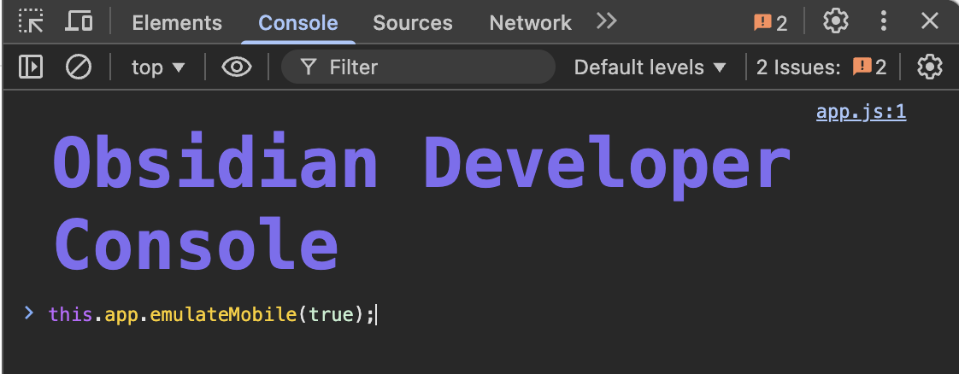Focus the Filter input field
Screen dimensions: 959x374
pyautogui.click(x=418, y=67)
